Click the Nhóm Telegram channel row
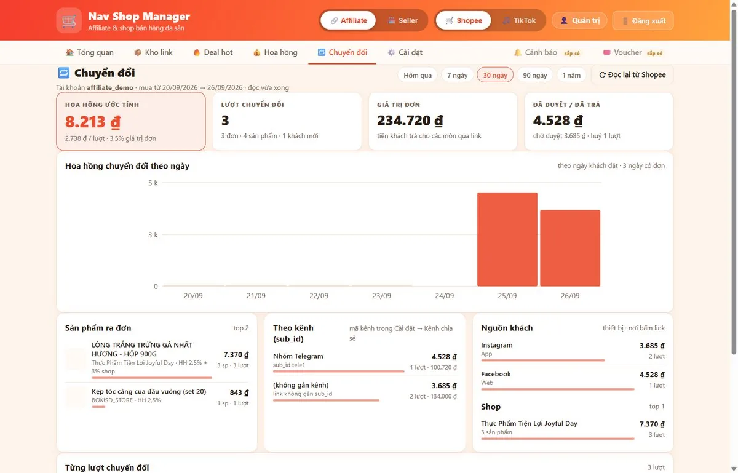738x473 pixels. coord(365,362)
